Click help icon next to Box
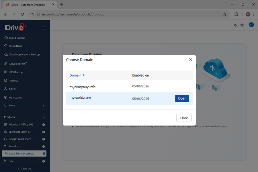 (44, 161)
